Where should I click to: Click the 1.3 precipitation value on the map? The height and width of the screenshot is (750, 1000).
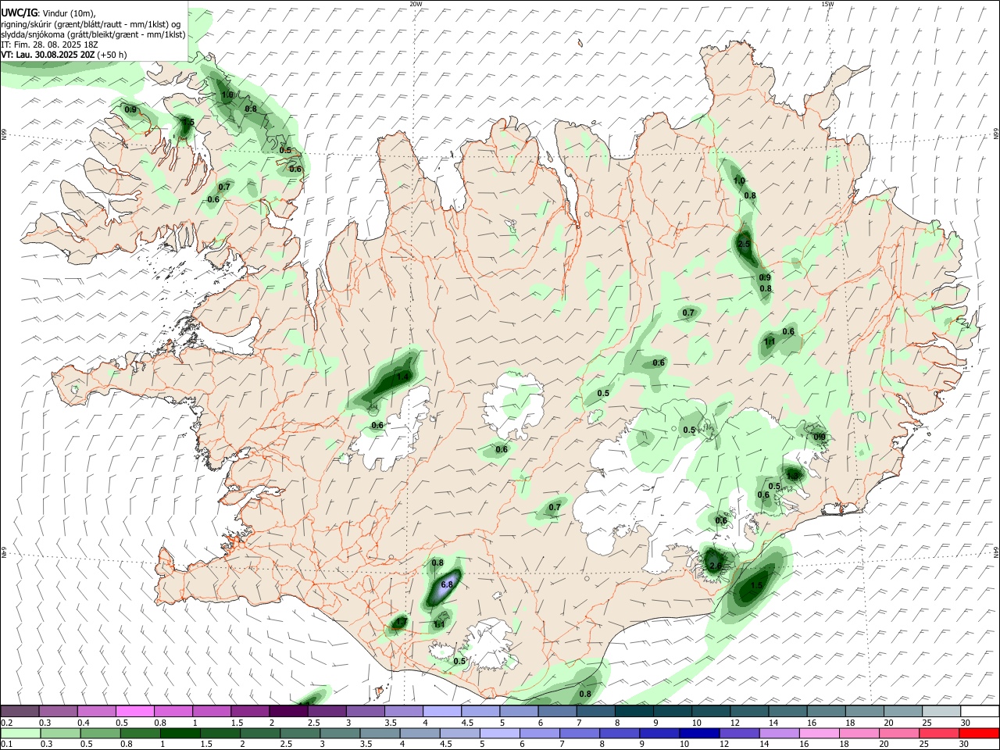[793, 475]
